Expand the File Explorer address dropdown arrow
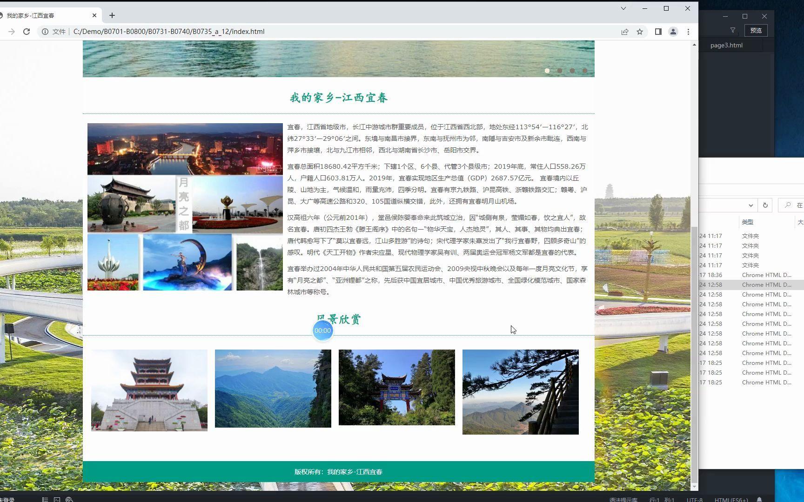Image resolution: width=804 pixels, height=502 pixels. [x=750, y=205]
